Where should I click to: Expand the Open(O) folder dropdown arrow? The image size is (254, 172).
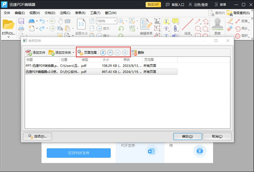[x=9, y=37]
